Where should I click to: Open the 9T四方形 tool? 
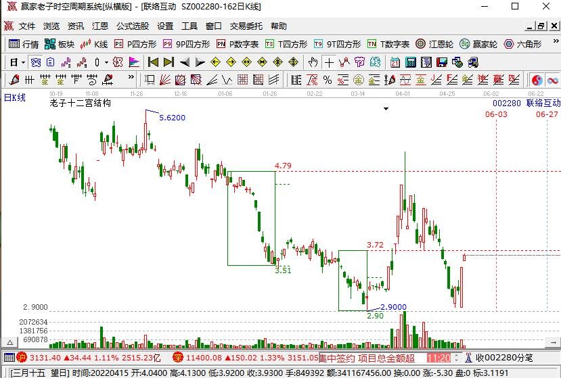point(338,44)
